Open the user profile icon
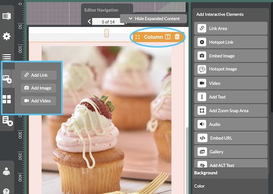This screenshot has width=273, height=194. [x=6, y=171]
